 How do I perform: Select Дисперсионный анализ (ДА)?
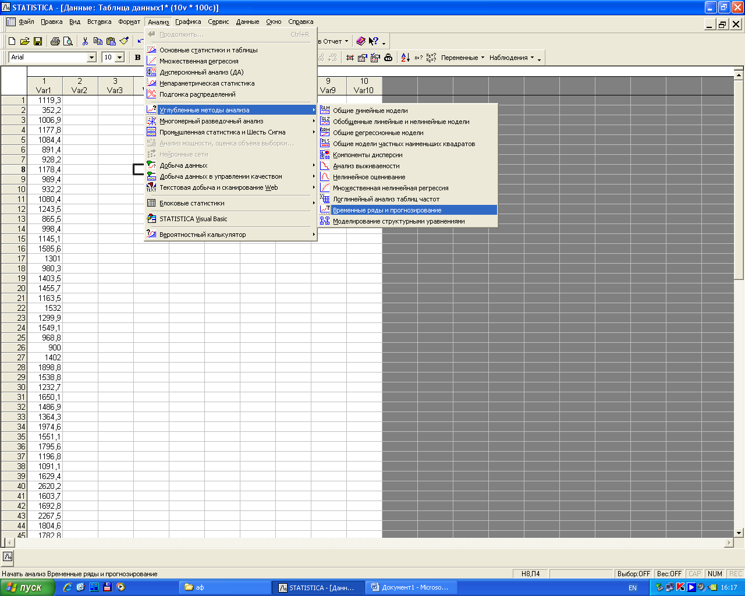pos(231,72)
